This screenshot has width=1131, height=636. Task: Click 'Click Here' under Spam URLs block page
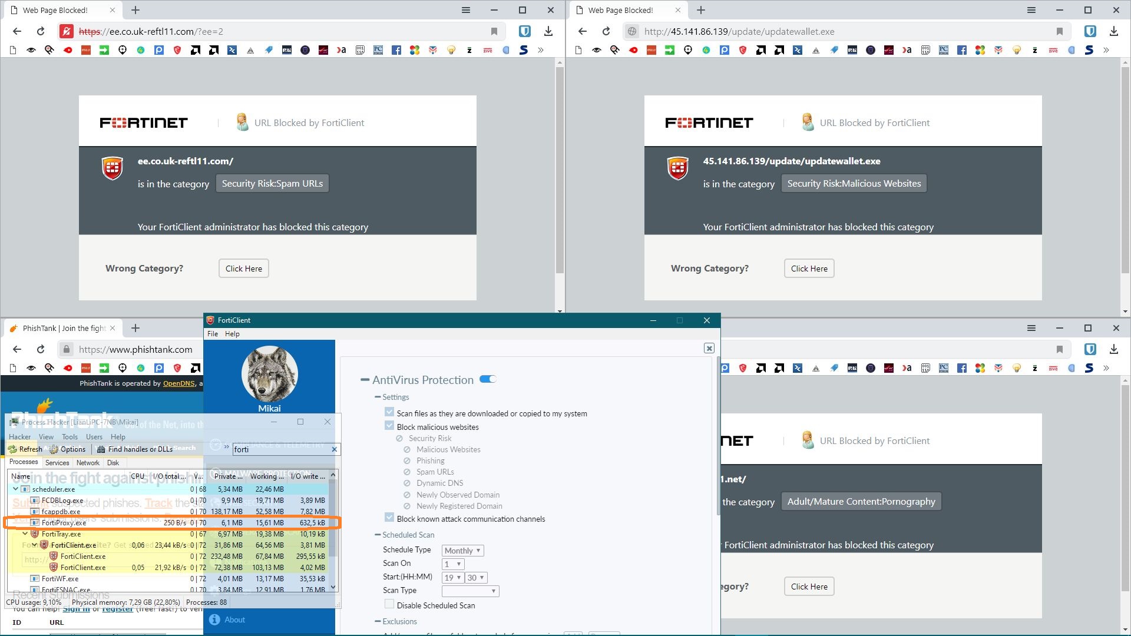tap(244, 269)
